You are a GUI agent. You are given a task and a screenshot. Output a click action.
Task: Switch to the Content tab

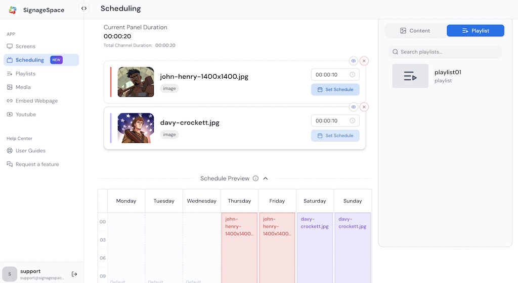(x=415, y=31)
